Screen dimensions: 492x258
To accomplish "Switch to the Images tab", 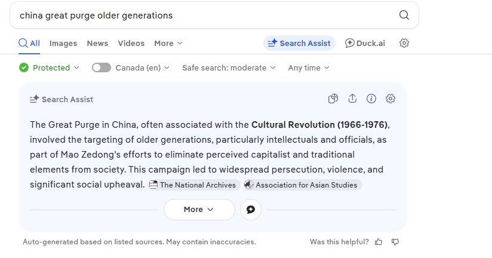I will (63, 44).
